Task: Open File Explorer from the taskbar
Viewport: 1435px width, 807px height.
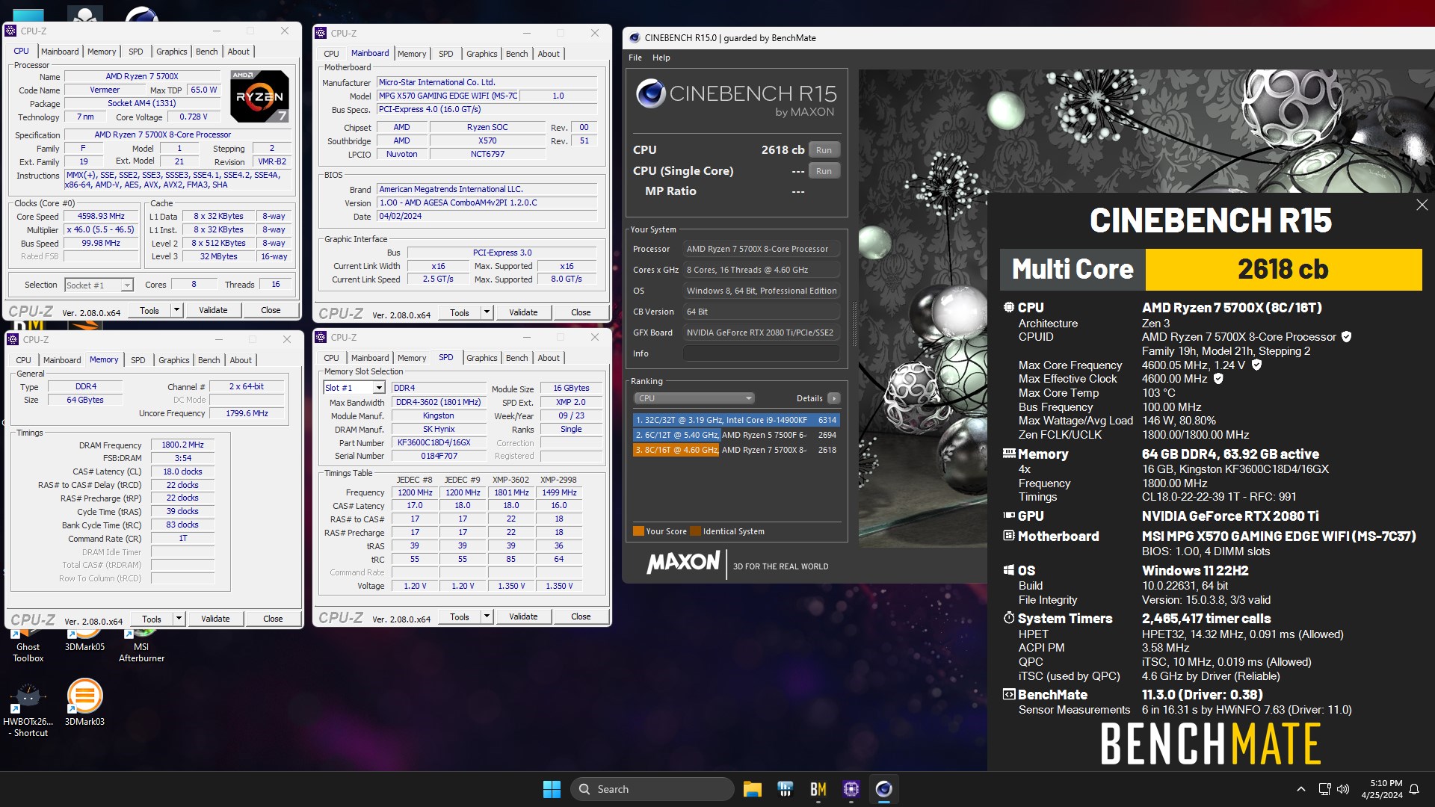Action: tap(752, 789)
